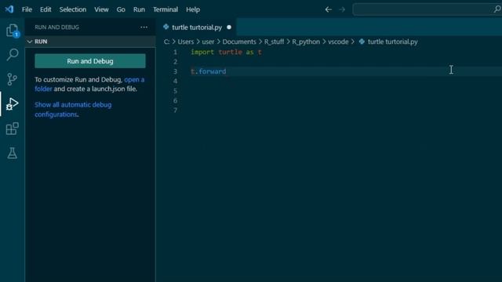Click line number 3 in the gutter
This screenshot has height=282, width=502.
[175, 71]
